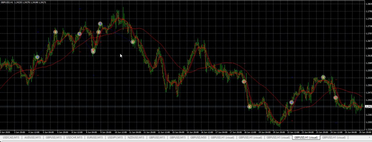Click the time axis label 19 Jun 04:00

click(265, 132)
